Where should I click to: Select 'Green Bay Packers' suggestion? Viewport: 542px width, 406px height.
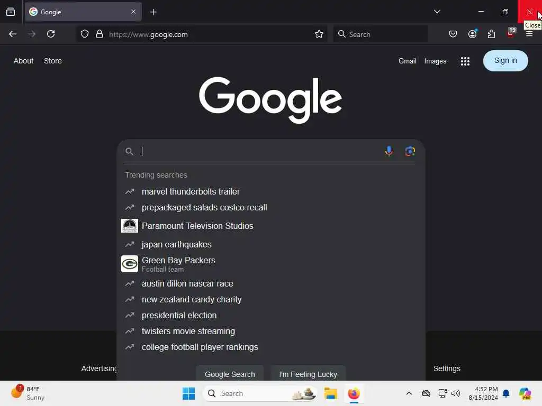(x=271, y=264)
